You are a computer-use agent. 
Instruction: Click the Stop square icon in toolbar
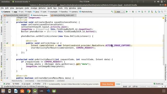pos(145,11)
